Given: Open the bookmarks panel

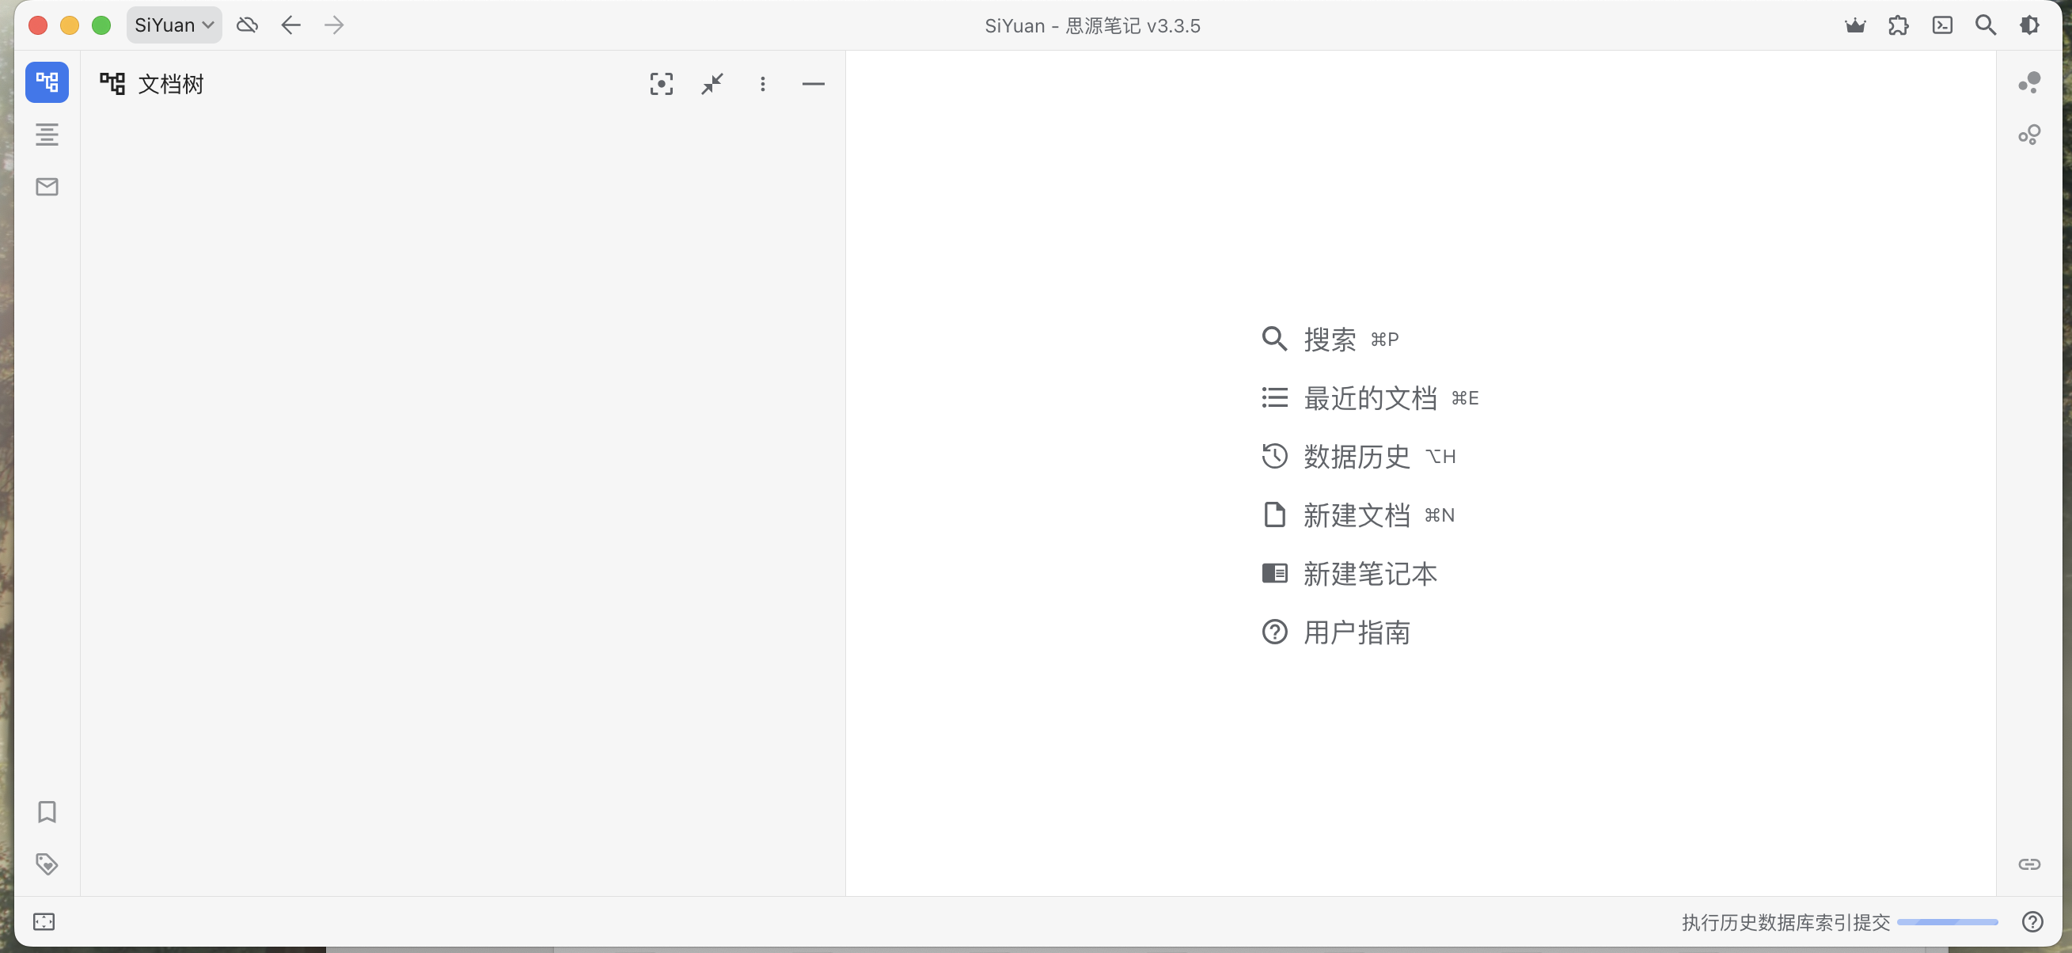Looking at the screenshot, I should click(47, 812).
